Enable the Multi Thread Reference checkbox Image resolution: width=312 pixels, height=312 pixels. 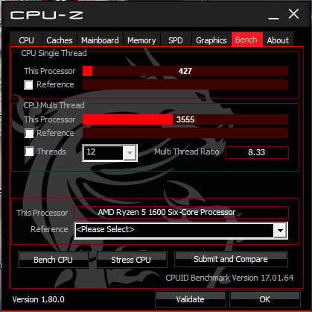click(x=29, y=133)
